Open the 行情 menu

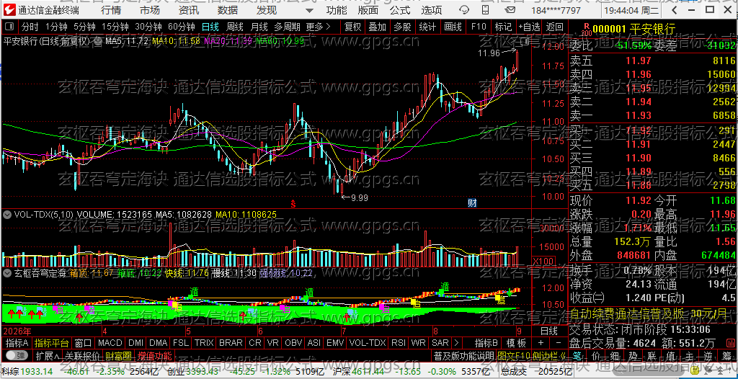click(110, 10)
